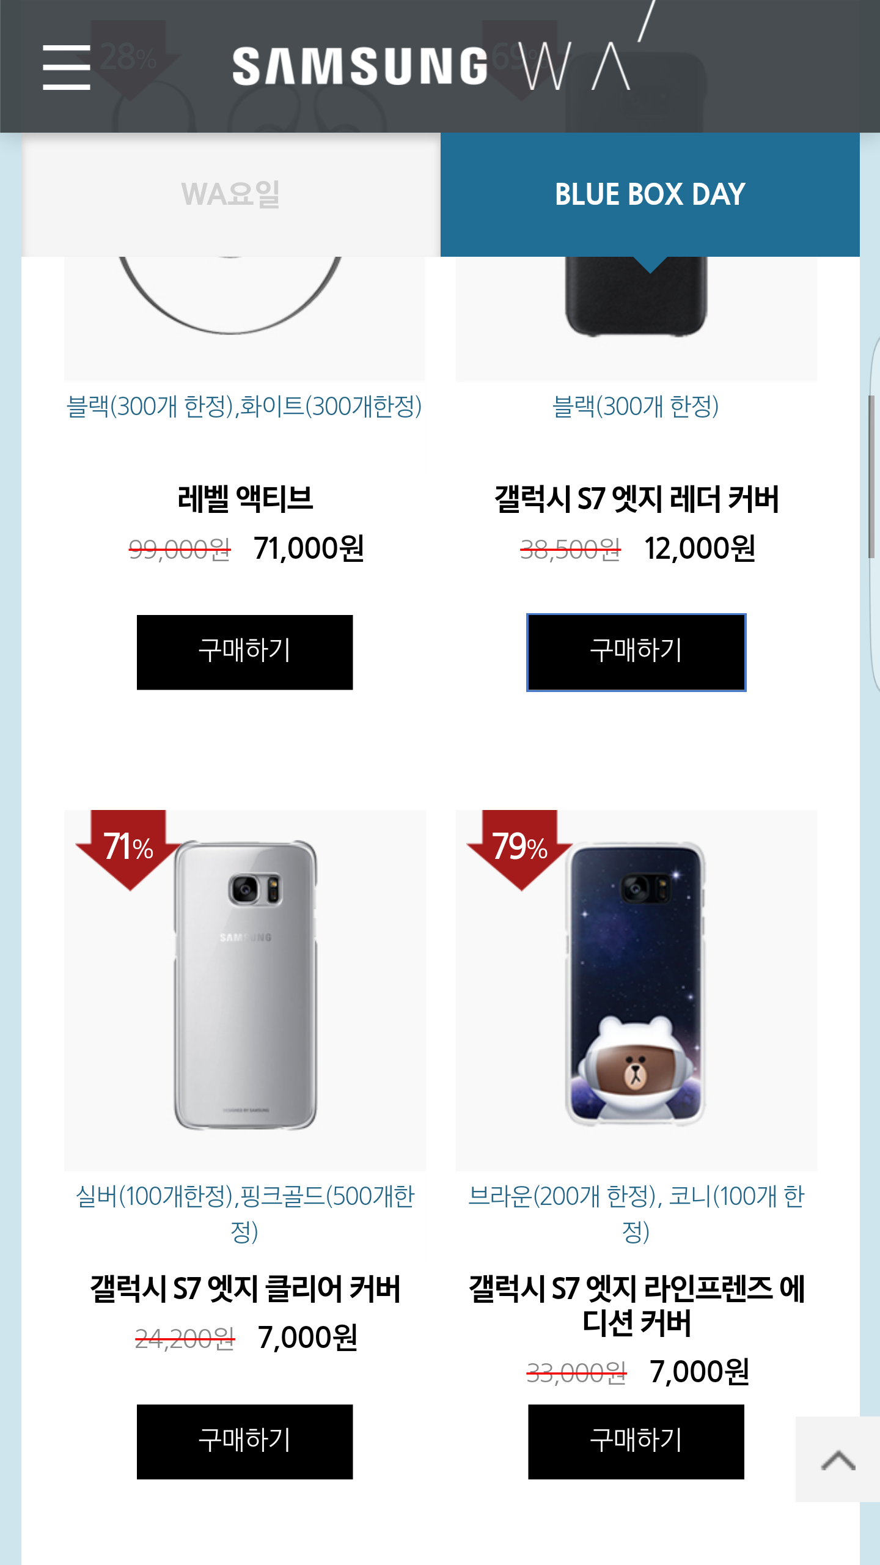Click 구매하기 for 갤럭시 S7 엣지 클리어 커버
880x1565 pixels.
click(x=244, y=1442)
